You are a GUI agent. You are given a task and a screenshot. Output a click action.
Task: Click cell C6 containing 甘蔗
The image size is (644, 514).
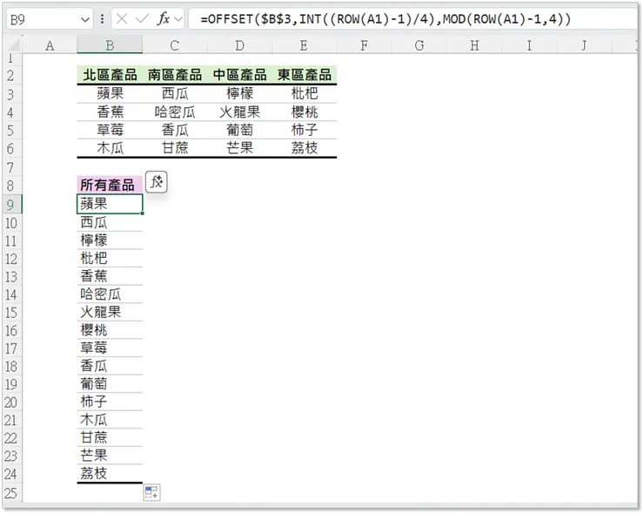pos(175,148)
